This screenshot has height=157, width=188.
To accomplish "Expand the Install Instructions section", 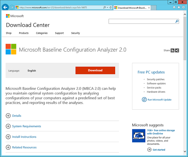I will (8, 137).
